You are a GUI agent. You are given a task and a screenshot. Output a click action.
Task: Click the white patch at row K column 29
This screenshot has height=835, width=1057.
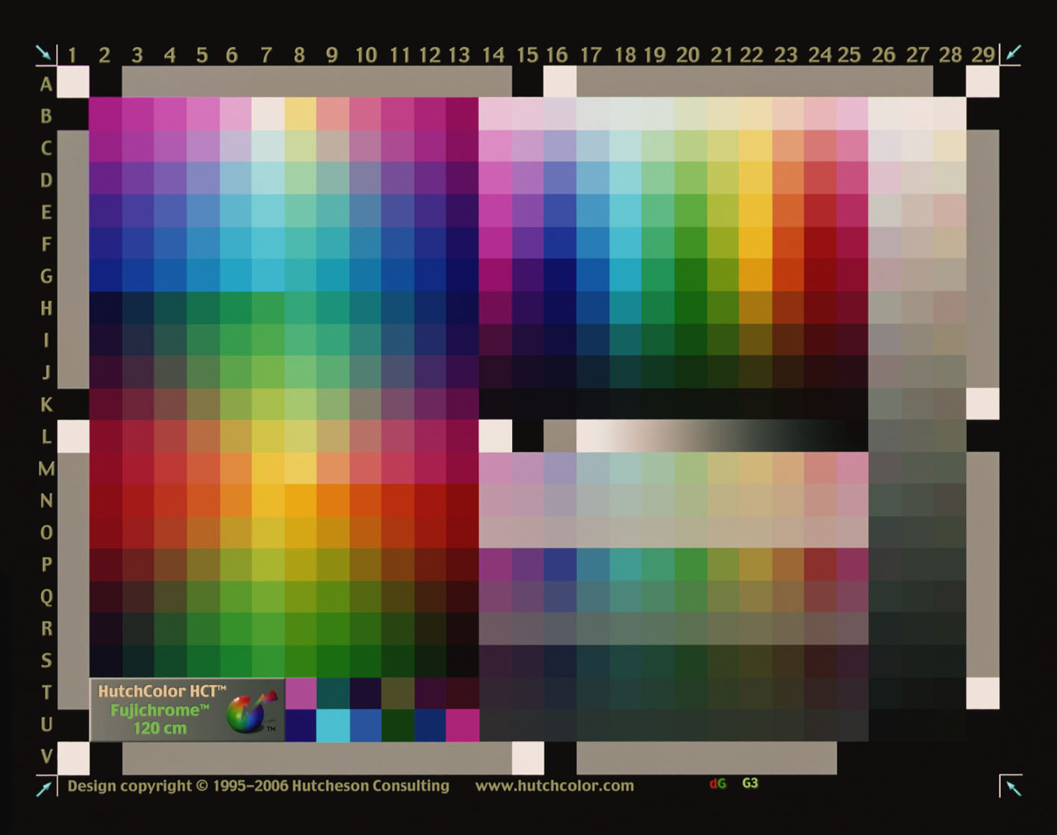pos(982,404)
